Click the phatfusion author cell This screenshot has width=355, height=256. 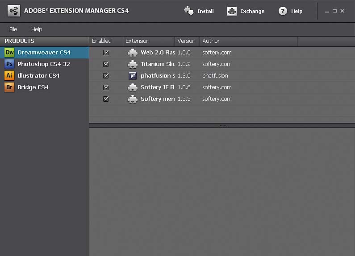[215, 75]
